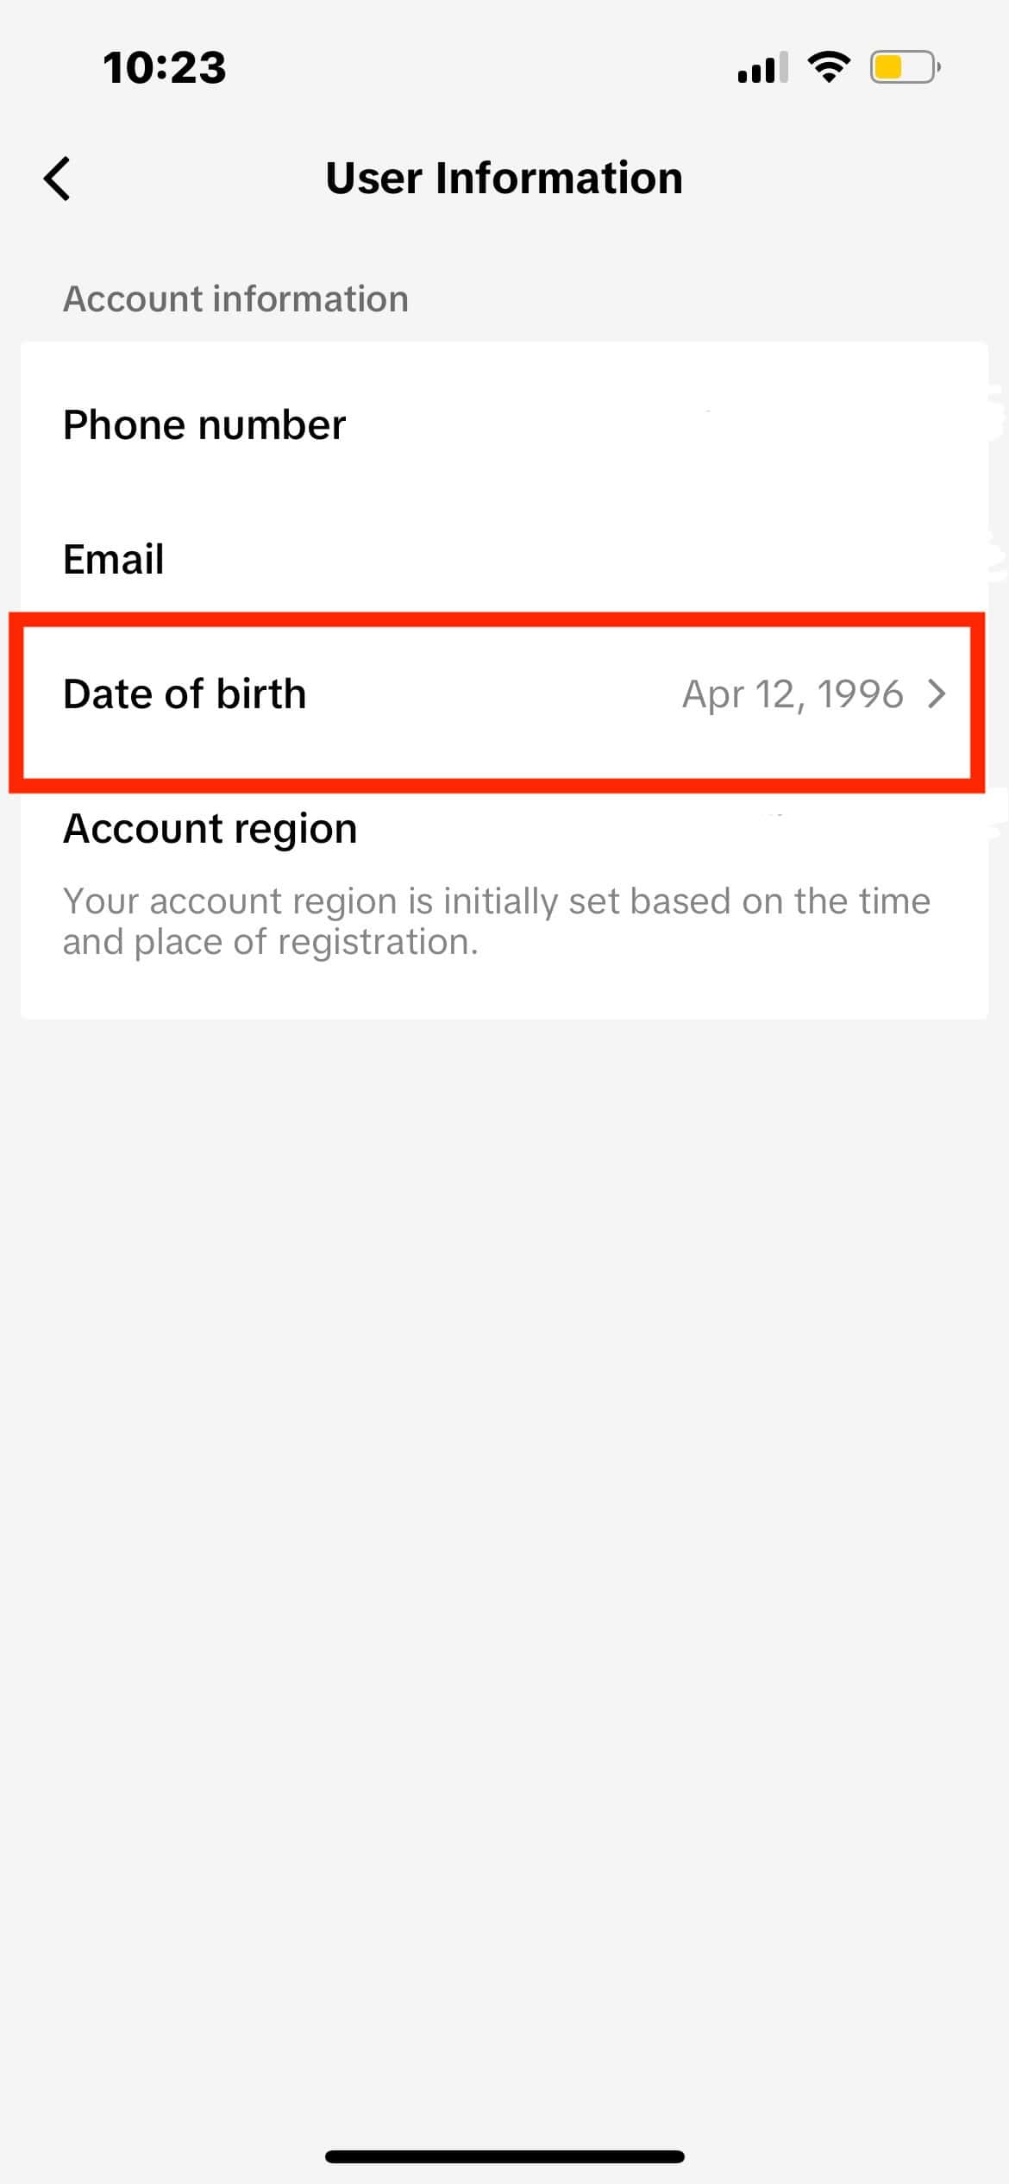Tap the cellular signal strength icon
The height and width of the screenshot is (2184, 1009).
coord(762,67)
